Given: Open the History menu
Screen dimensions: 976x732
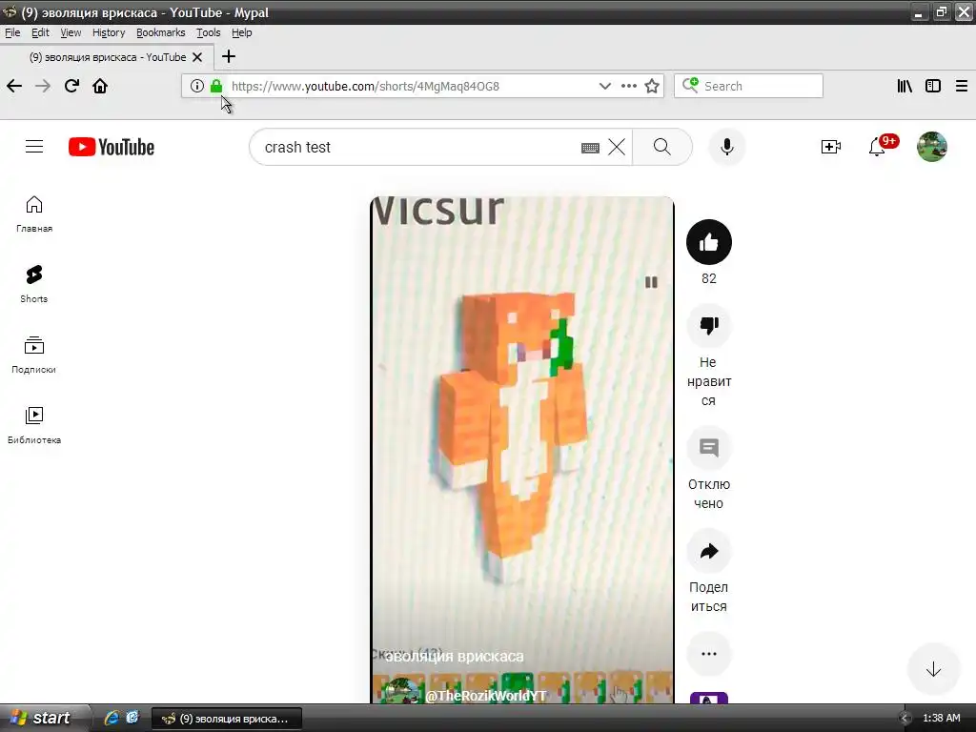Looking at the screenshot, I should [x=109, y=32].
